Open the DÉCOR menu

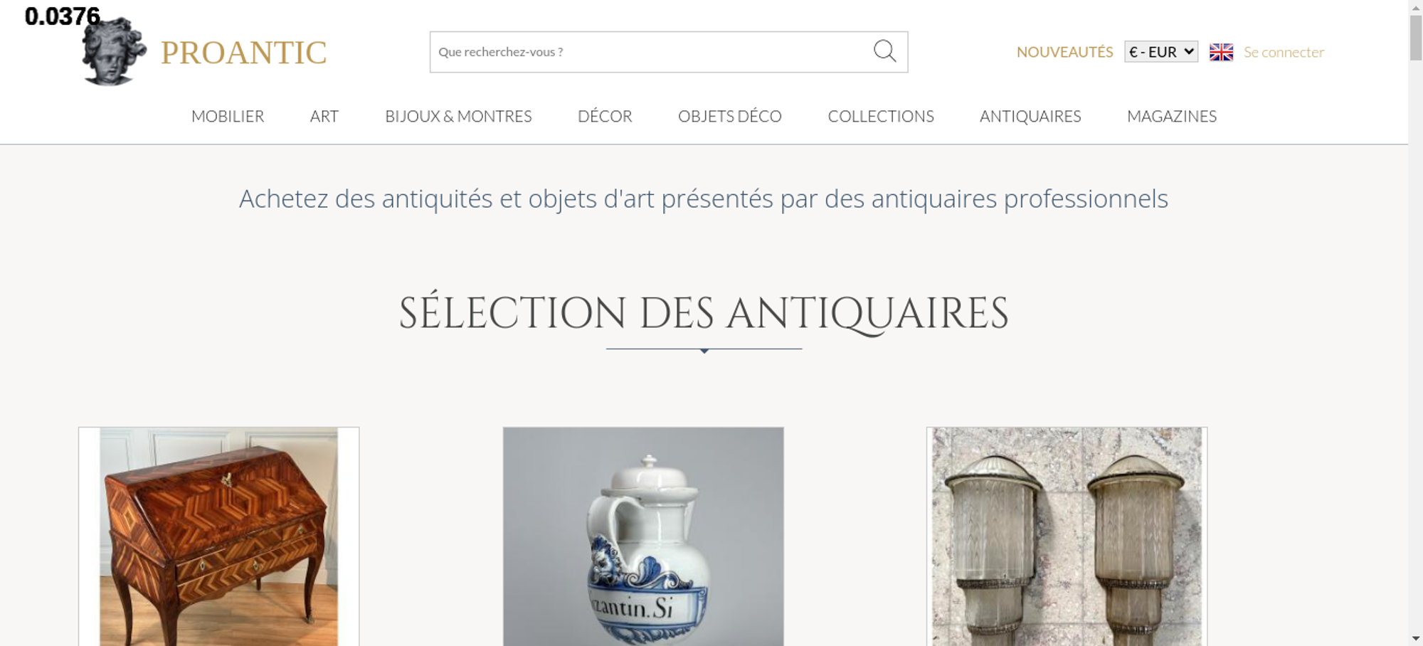[x=605, y=116]
